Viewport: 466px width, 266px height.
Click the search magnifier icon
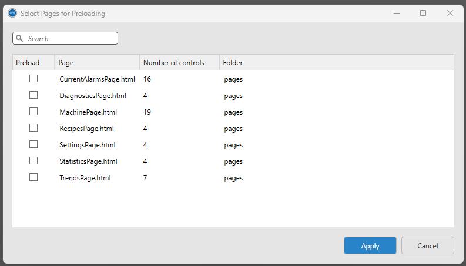(x=20, y=39)
